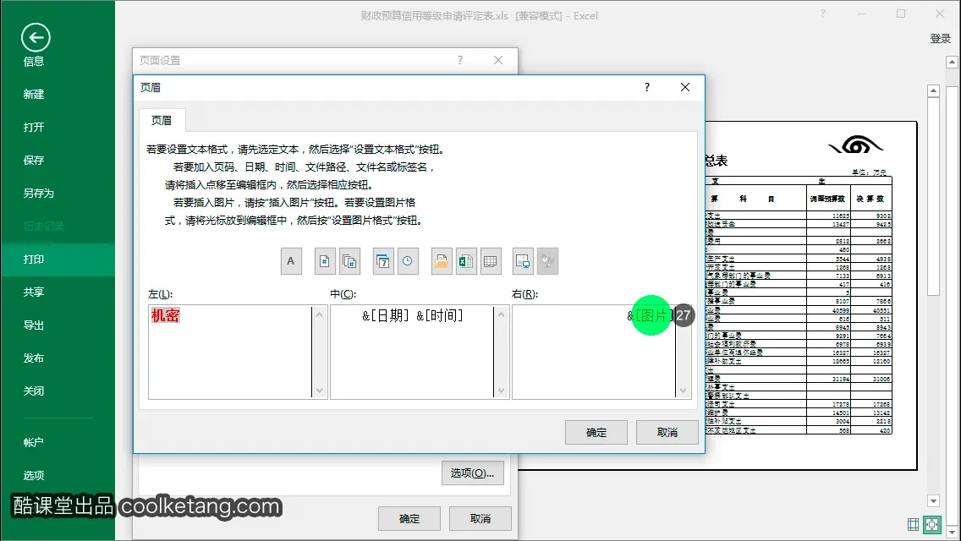
Task: Insert Picture icon in header toolbar
Action: click(x=523, y=261)
